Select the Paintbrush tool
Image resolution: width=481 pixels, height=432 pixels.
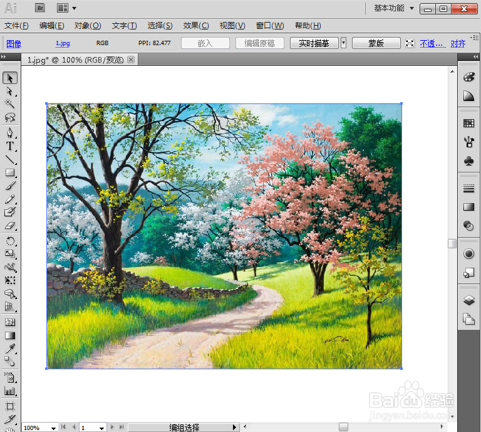(10, 186)
